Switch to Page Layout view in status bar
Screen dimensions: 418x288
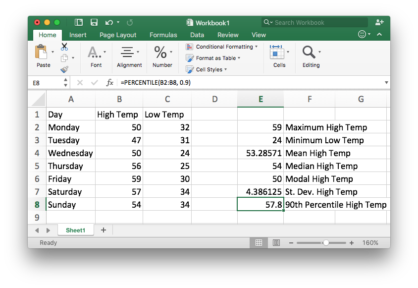click(x=276, y=243)
